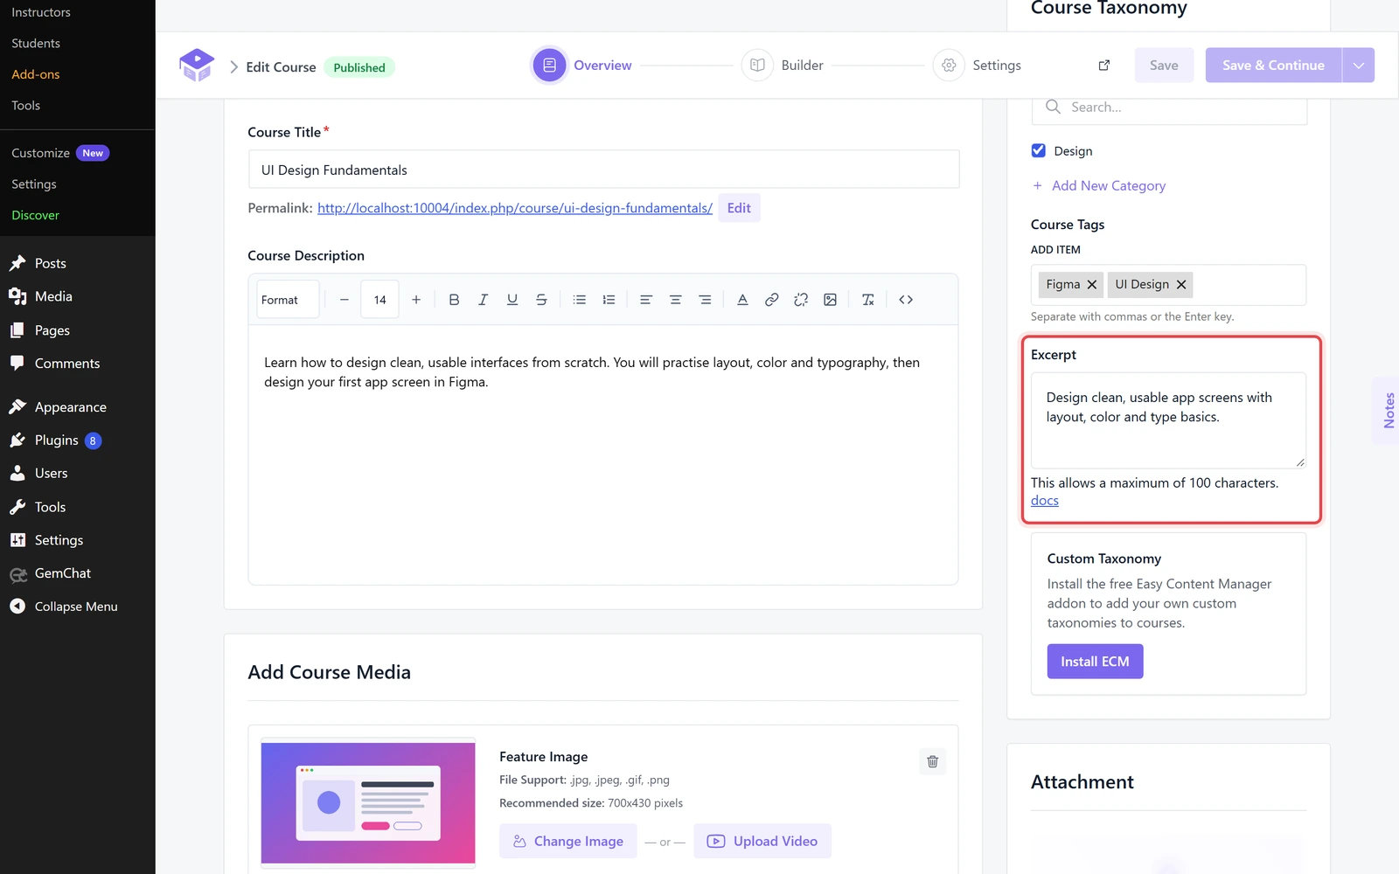The image size is (1399, 874).
Task: Insert an image into the description
Action: click(830, 300)
